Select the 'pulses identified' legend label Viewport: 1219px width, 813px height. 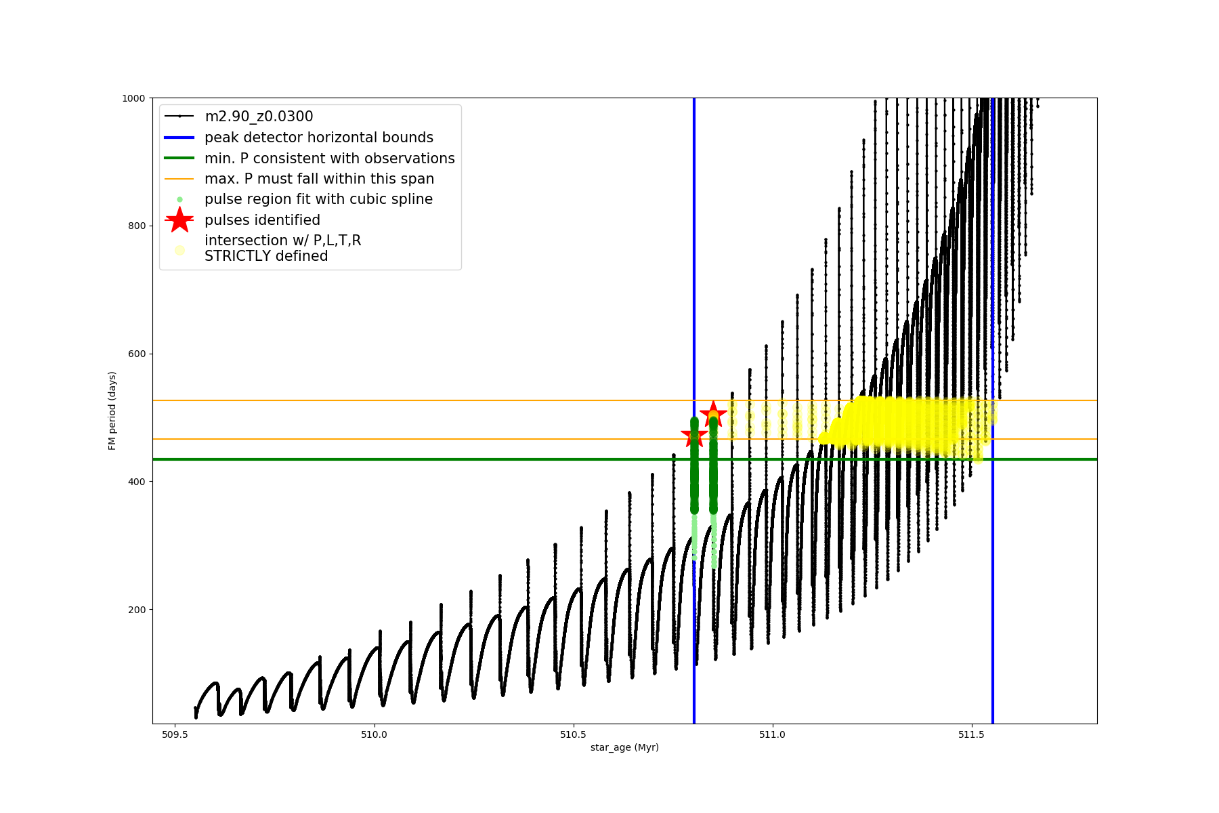click(x=262, y=220)
